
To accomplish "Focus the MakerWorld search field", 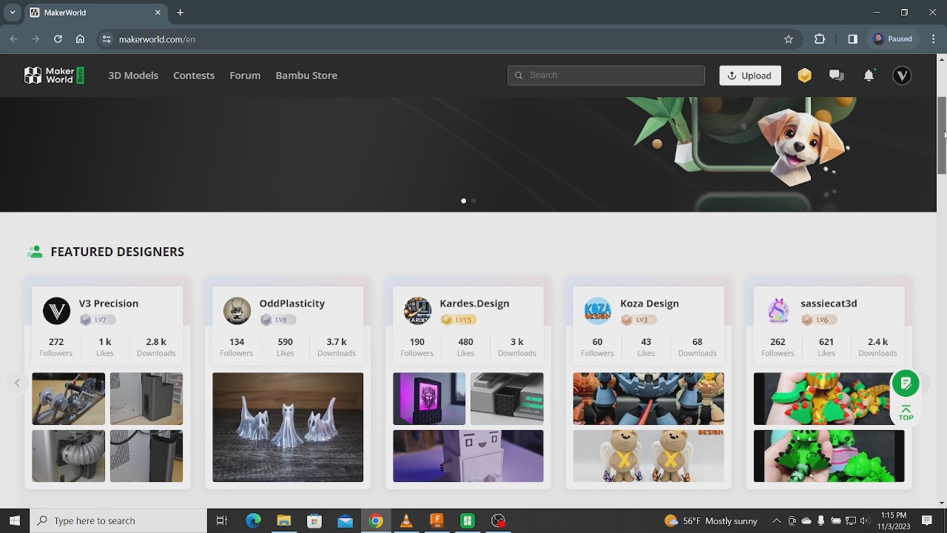I will [606, 76].
